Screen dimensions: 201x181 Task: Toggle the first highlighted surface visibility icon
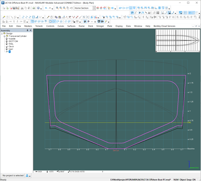pos(32,22)
